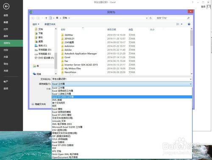Choose XML 数据 file type
The height and width of the screenshot is (160, 212).
[x=122, y=100]
